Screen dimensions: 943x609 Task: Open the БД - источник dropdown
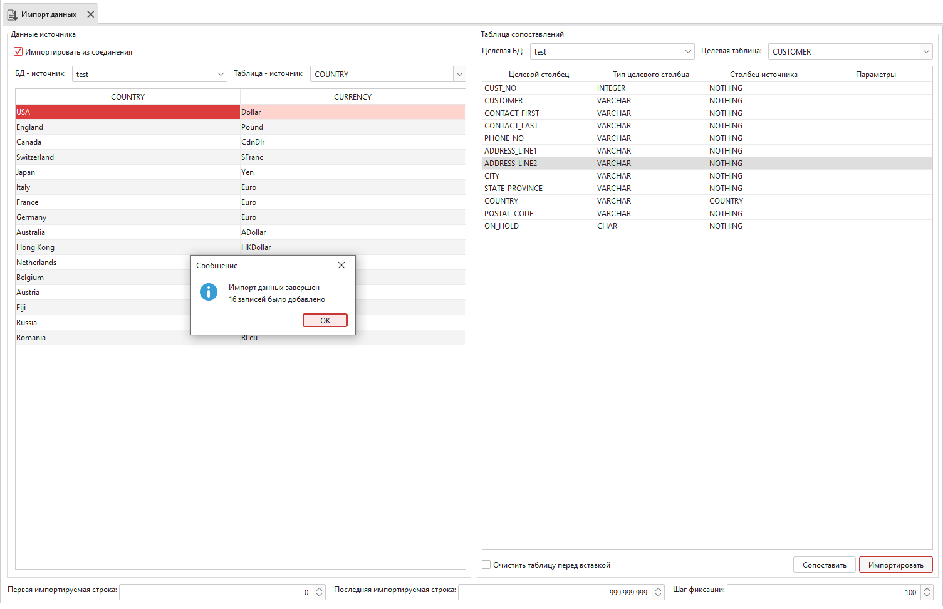click(x=221, y=73)
